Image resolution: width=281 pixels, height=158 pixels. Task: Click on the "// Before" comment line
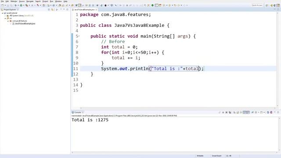click(113, 42)
